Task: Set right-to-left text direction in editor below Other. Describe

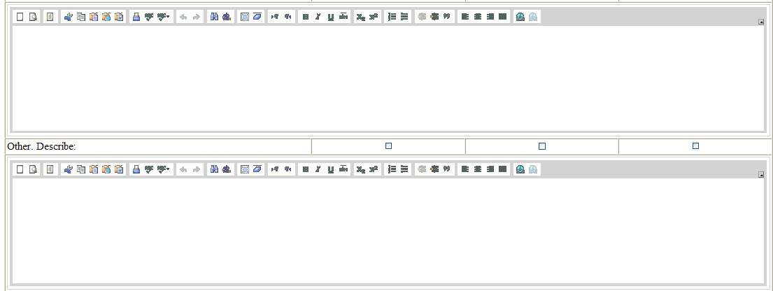Action: coord(288,169)
